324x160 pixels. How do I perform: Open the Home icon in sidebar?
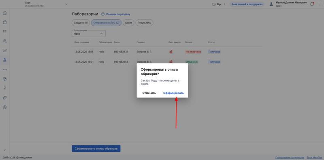coord(5,13)
